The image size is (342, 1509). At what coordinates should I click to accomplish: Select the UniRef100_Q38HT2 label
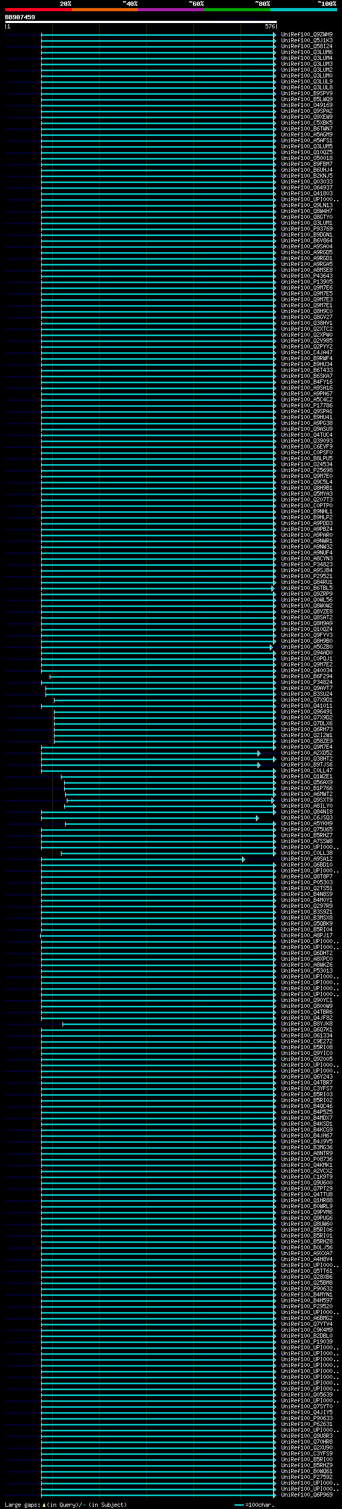point(307,759)
